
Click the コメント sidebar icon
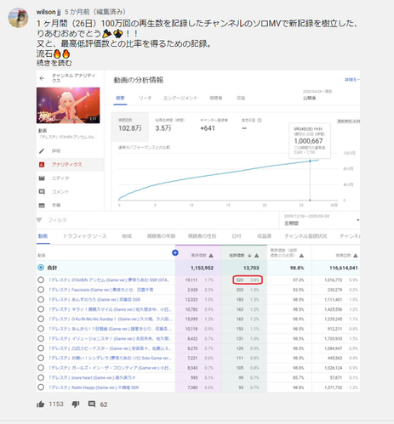pos(42,192)
